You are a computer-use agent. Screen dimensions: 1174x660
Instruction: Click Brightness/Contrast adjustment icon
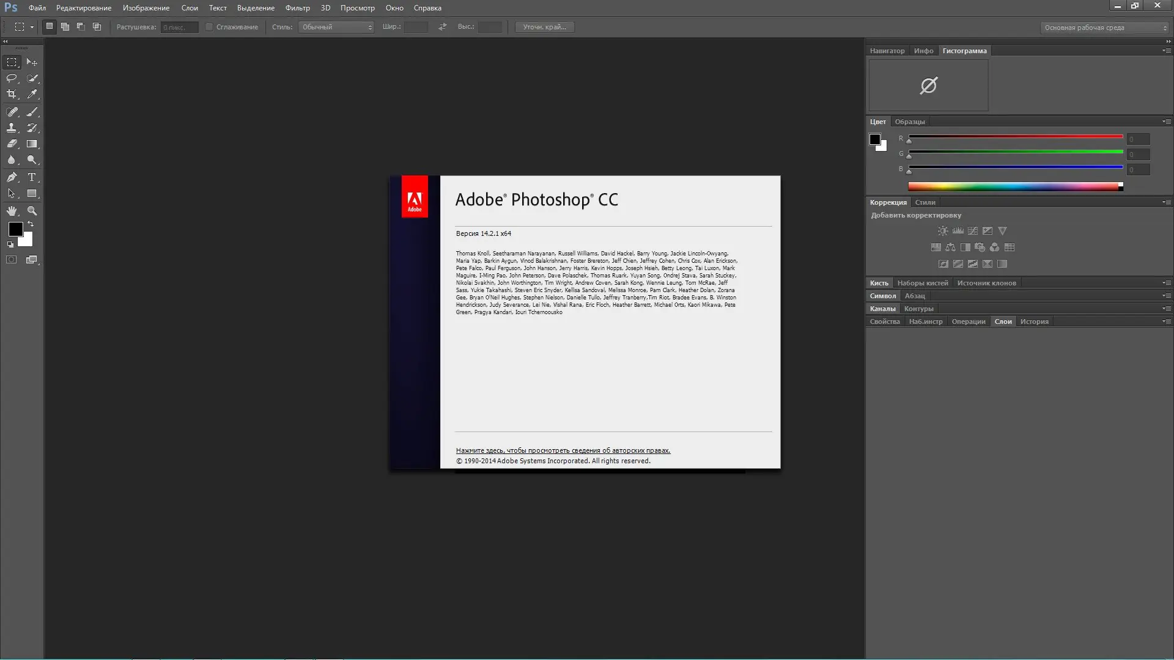pos(943,231)
